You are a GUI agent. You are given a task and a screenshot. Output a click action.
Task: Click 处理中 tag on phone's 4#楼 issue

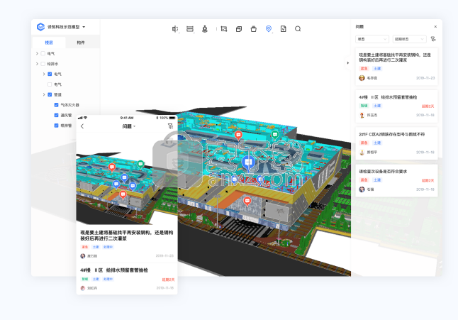(108, 279)
